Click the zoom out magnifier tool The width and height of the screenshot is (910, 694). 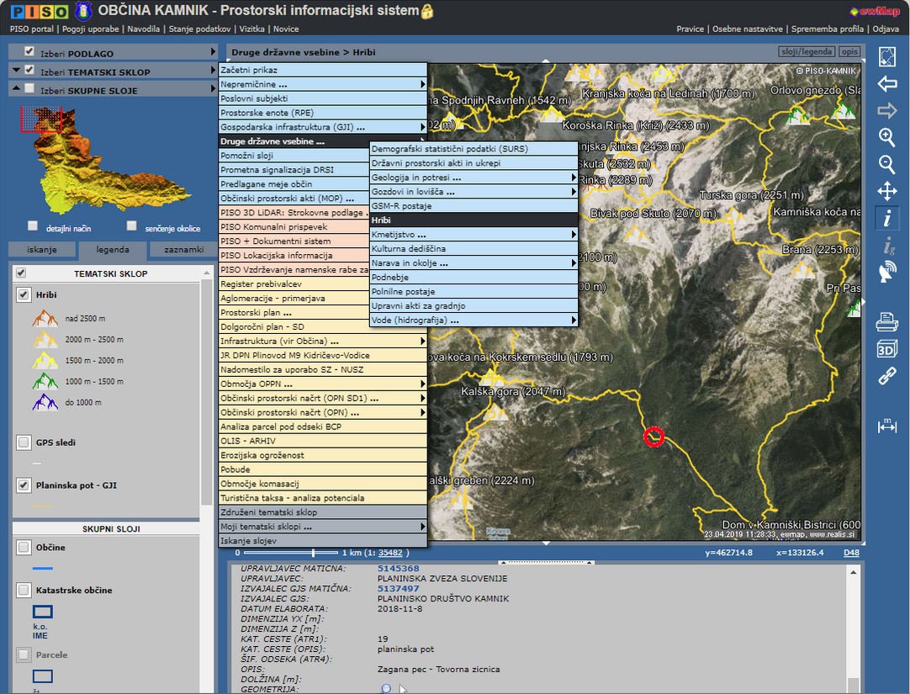pos(886,164)
